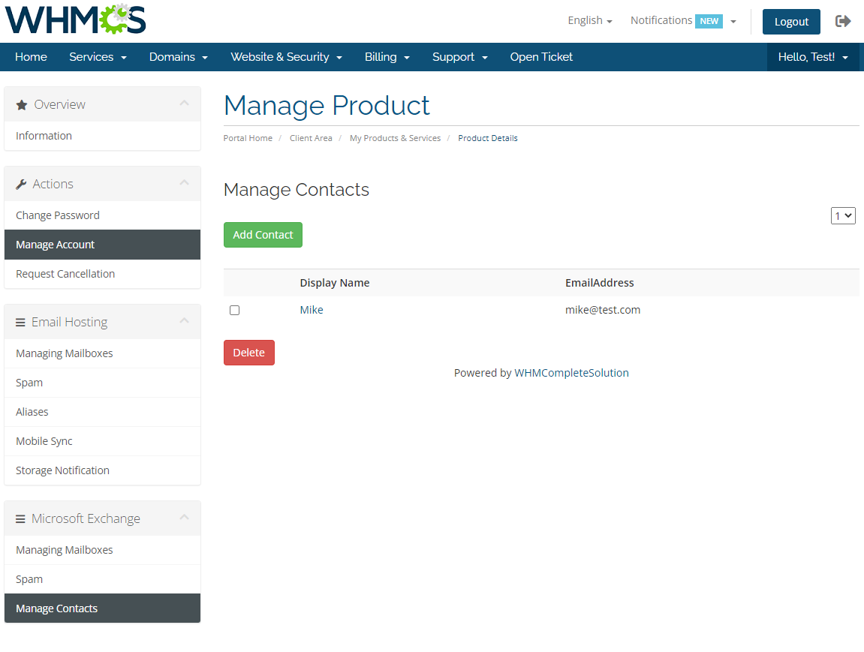Viewport: 864px width, 652px height.
Task: Open the Billing menu
Action: click(387, 57)
